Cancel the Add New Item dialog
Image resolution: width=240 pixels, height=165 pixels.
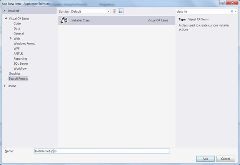coord(225,159)
